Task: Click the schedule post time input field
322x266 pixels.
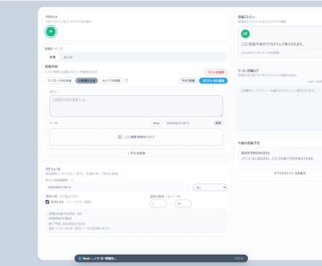Action: 118,188
